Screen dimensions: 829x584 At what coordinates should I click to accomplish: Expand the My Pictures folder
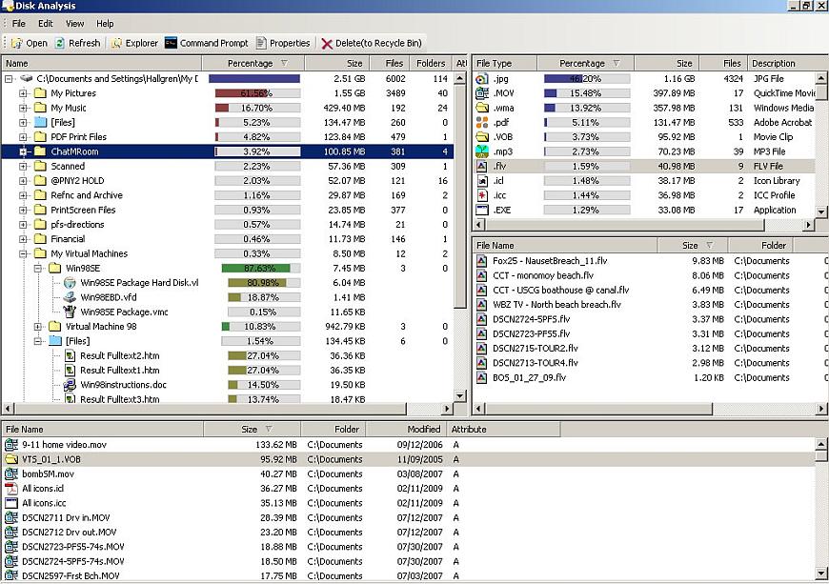tap(24, 93)
